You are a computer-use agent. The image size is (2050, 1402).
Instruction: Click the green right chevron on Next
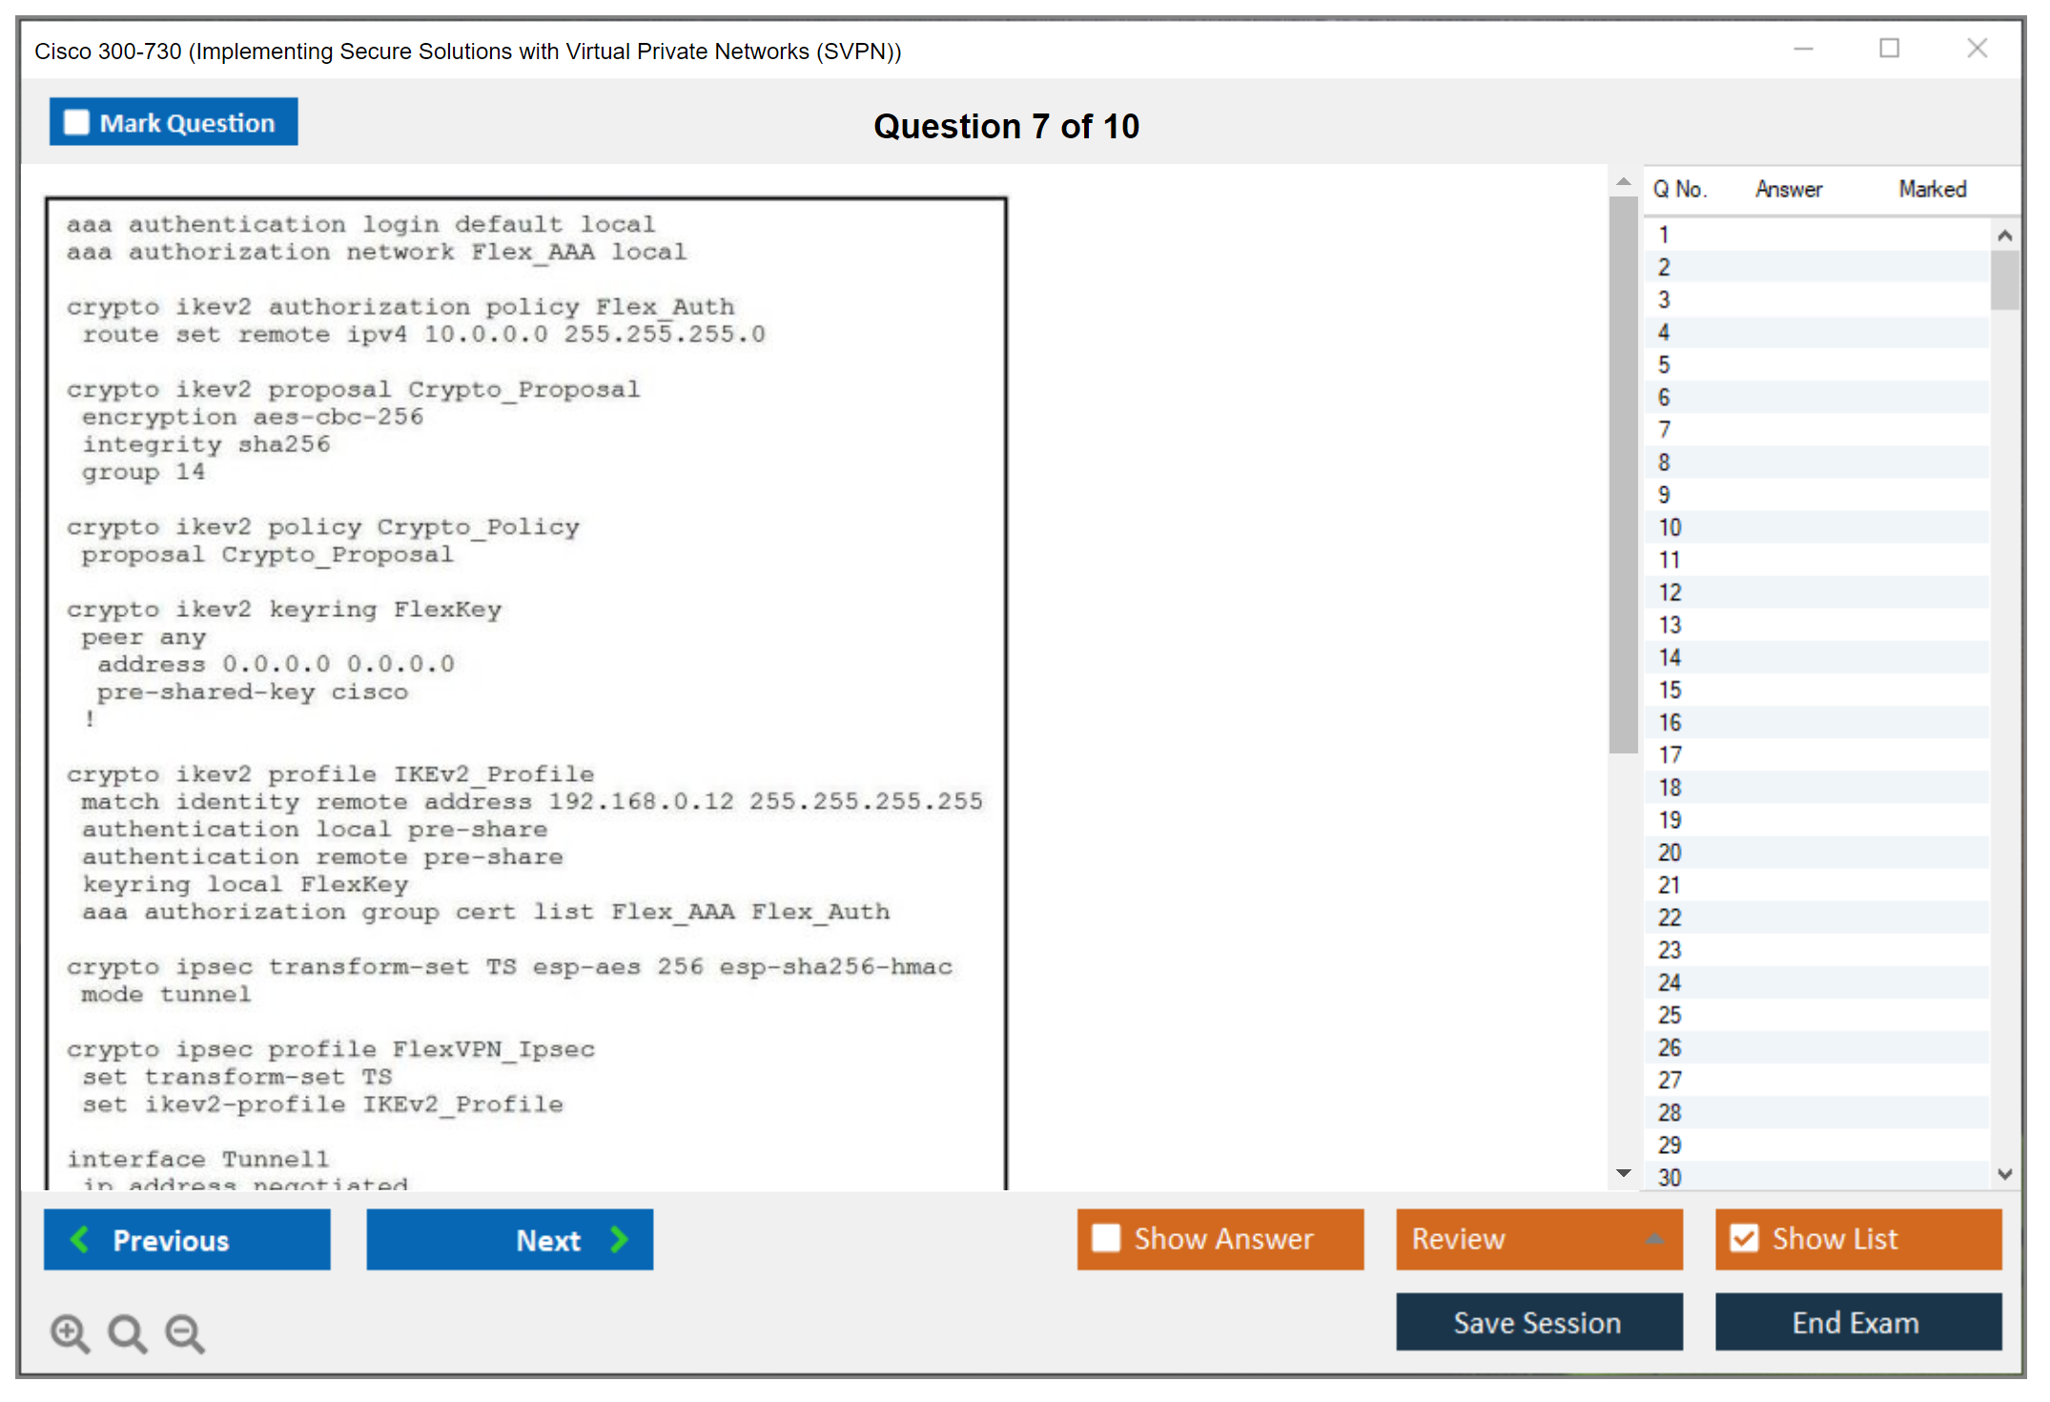click(620, 1239)
